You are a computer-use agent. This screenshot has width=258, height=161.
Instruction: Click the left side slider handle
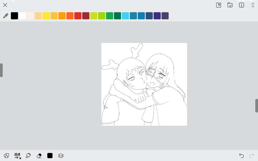click(1, 70)
